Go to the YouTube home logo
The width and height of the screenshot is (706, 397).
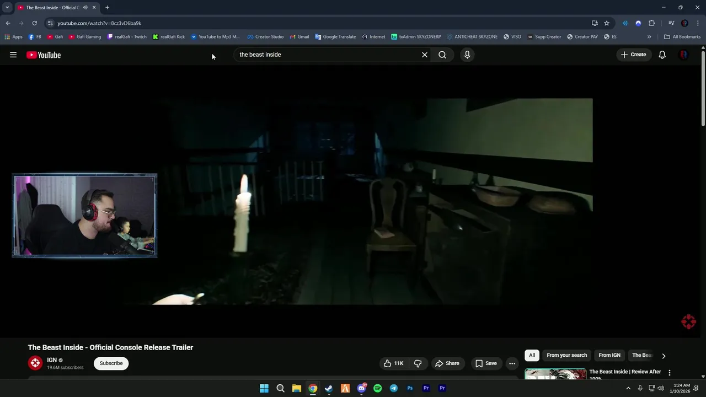44,55
